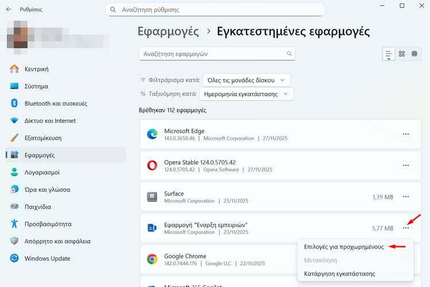The image size is (430, 287).
Task: Open the Microsoft Edge app entry icon
Action: 153,134
